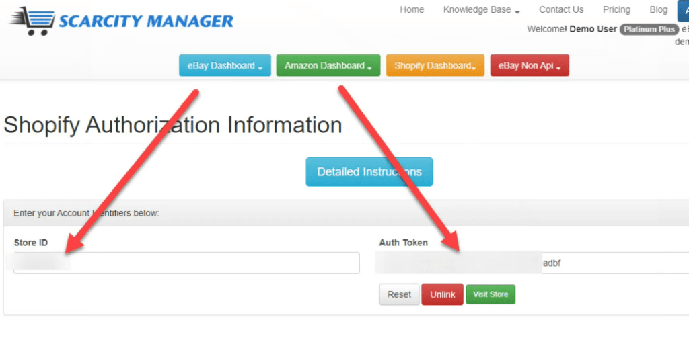The height and width of the screenshot is (340, 689).
Task: Click the Detailed Instructions button
Action: pos(369,171)
